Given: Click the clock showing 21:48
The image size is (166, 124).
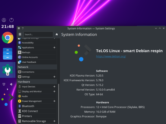Looking at the screenshot, I should point(8,26).
